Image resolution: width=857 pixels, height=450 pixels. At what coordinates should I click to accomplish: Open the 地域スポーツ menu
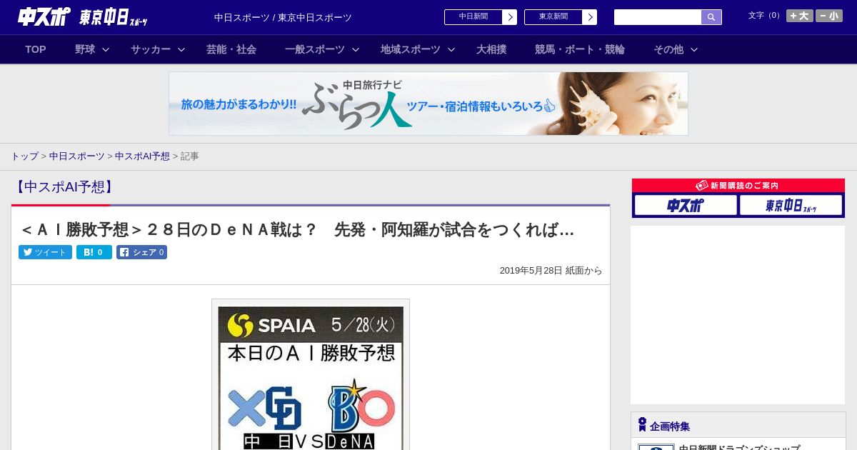tap(411, 49)
